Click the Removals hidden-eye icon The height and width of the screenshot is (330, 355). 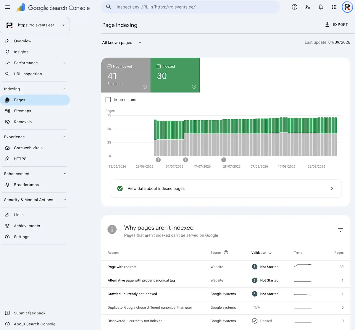tap(7, 122)
